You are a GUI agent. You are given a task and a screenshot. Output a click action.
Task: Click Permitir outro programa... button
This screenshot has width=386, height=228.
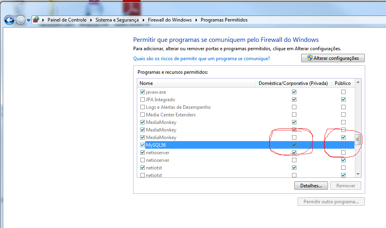click(331, 202)
